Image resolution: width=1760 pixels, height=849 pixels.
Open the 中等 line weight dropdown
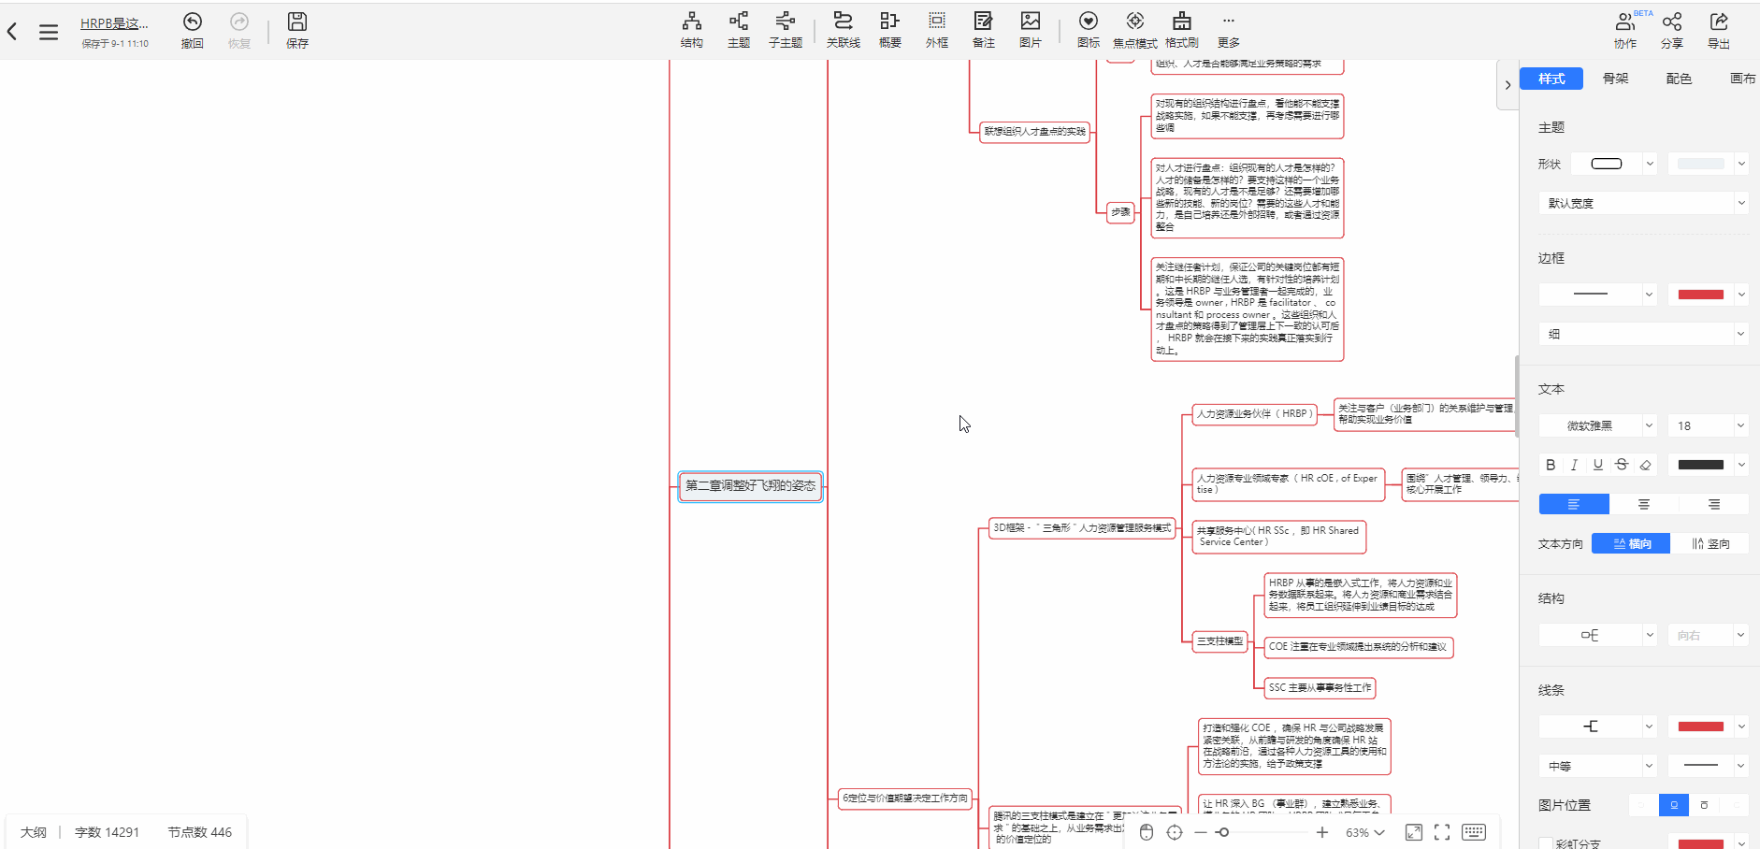pyautogui.click(x=1597, y=766)
